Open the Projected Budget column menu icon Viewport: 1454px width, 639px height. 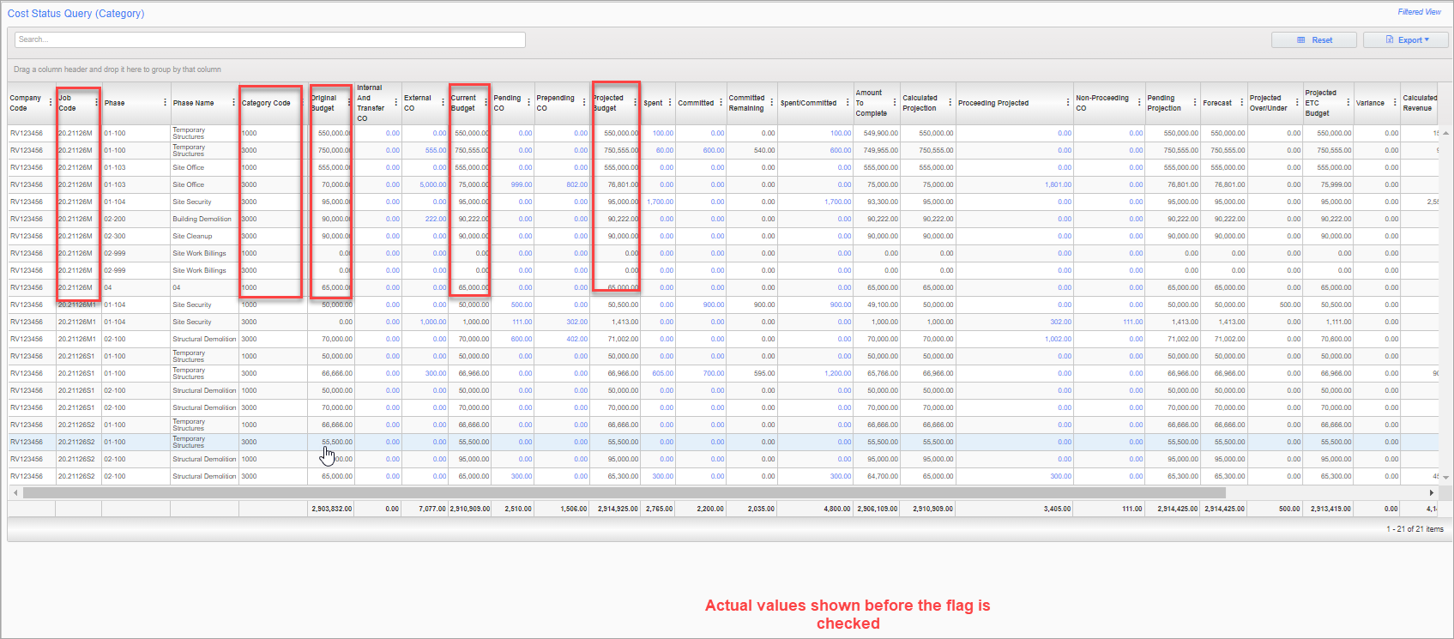click(x=635, y=103)
